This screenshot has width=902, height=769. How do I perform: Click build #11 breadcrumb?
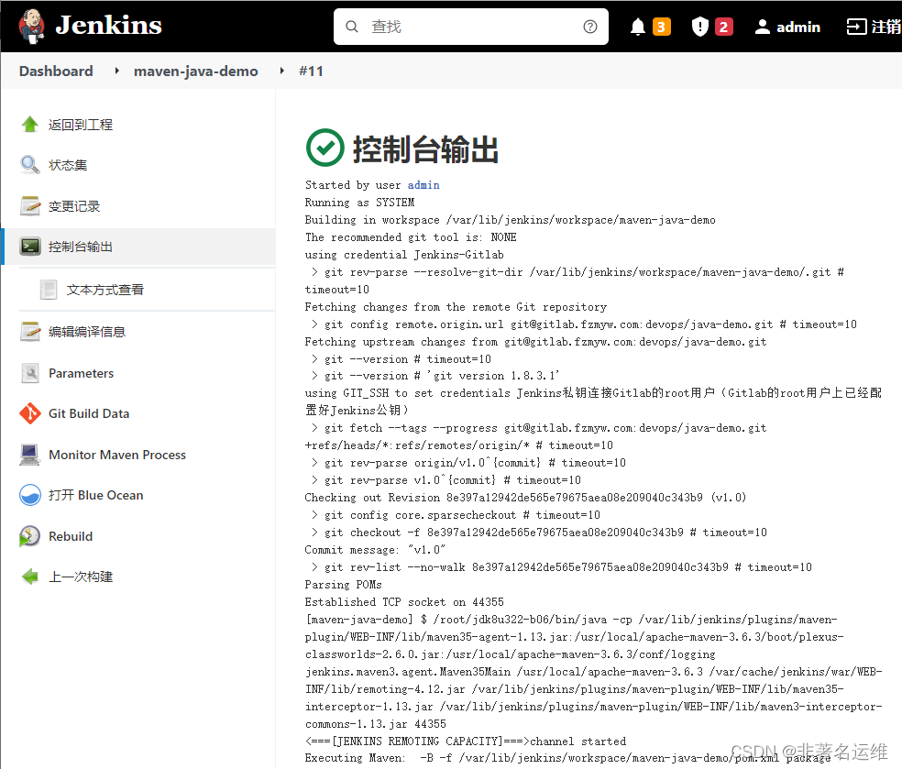click(311, 71)
